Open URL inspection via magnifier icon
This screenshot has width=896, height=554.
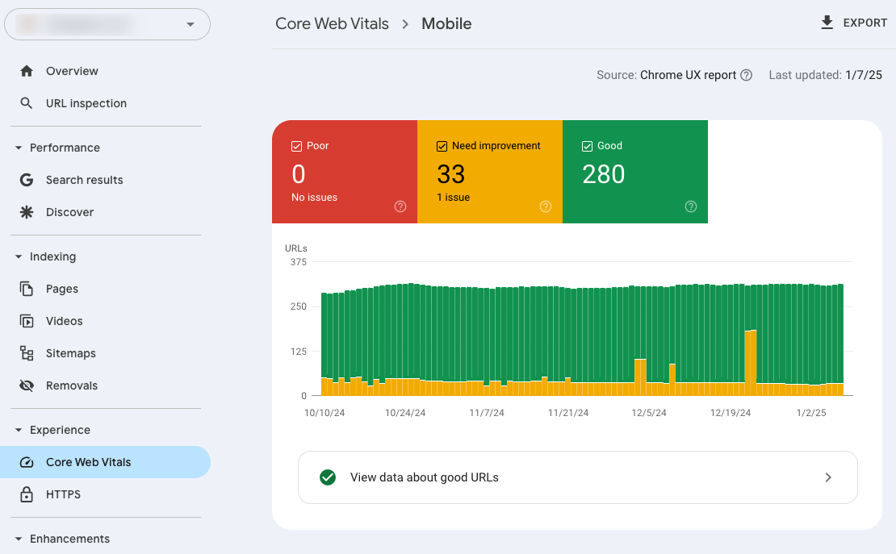[x=27, y=103]
